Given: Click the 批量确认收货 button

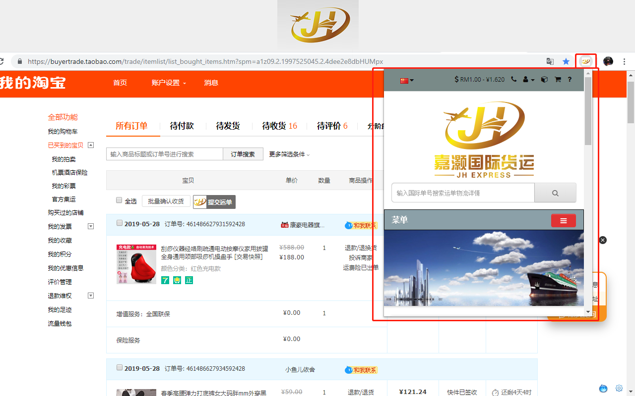Looking at the screenshot, I should [166, 201].
